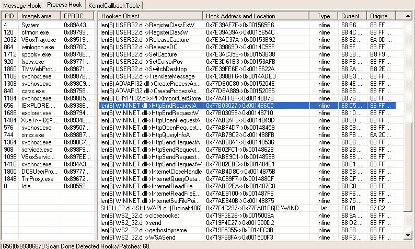Image resolution: width=415 pixels, height=249 pixels.
Task: Sort by Hooked Object column header
Action: point(150,16)
